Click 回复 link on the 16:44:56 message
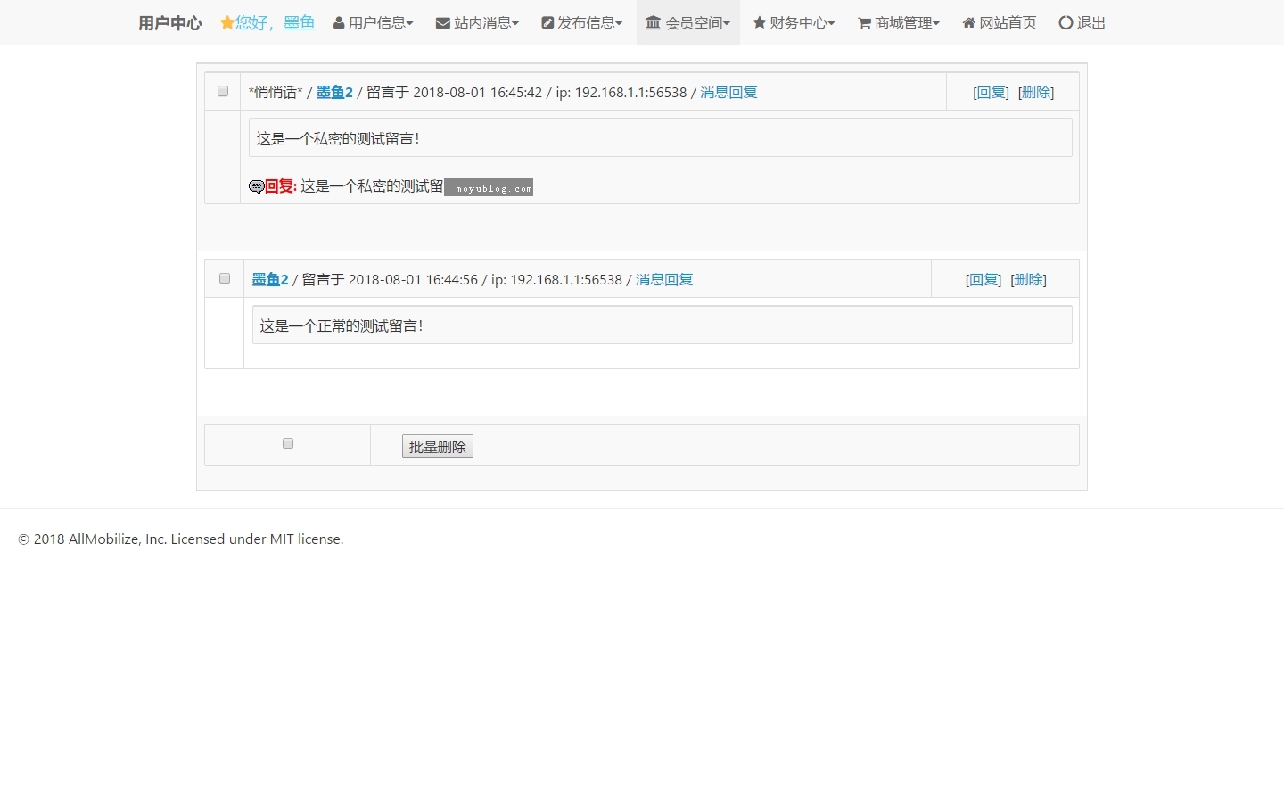 click(x=984, y=280)
